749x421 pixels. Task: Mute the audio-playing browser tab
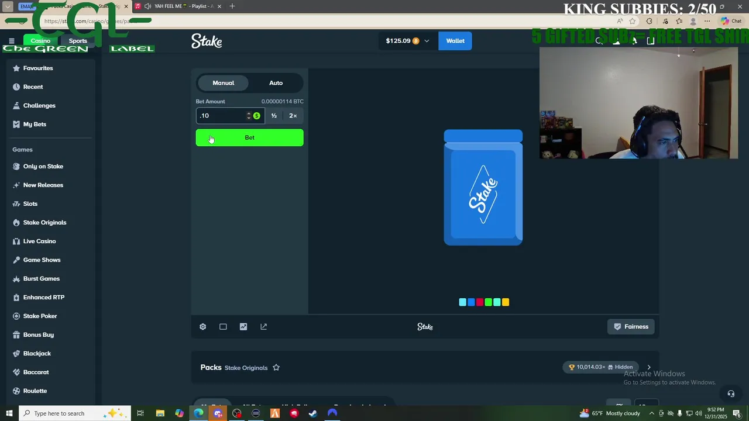[147, 6]
